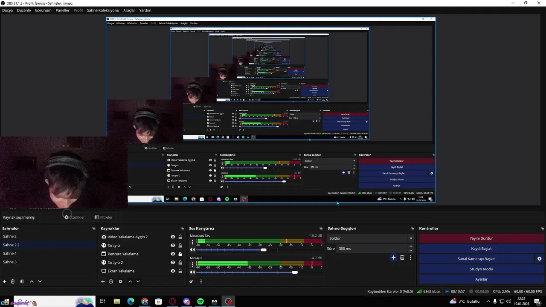
Task: Open Soldur transition dropdown
Action: point(370,238)
